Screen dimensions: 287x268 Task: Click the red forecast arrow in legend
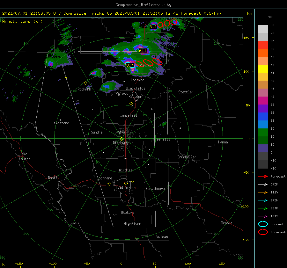[x=263, y=176]
